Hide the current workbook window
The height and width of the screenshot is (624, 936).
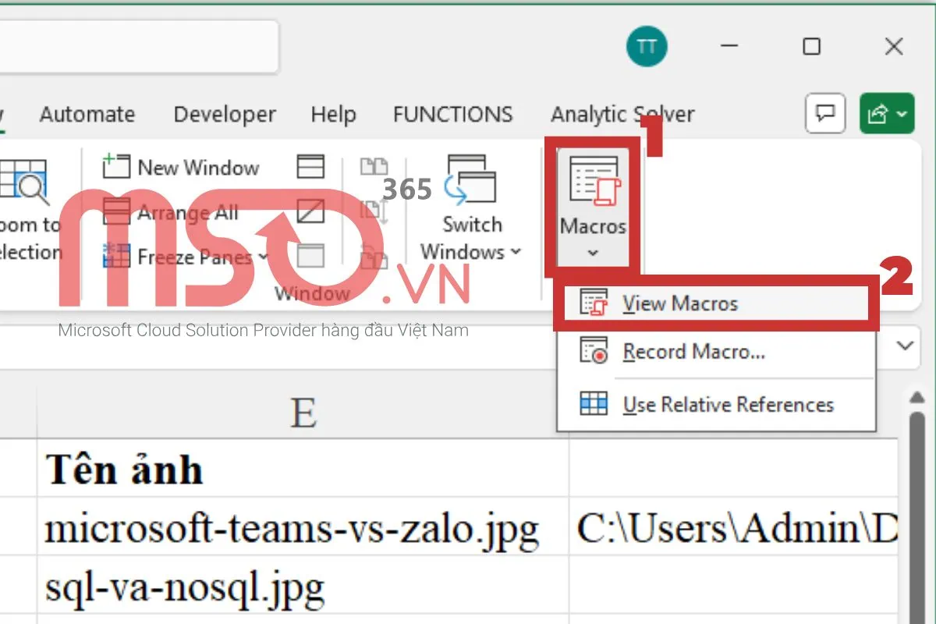[310, 211]
